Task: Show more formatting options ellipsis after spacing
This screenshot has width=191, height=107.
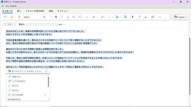Action: pyautogui.click(x=87, y=17)
